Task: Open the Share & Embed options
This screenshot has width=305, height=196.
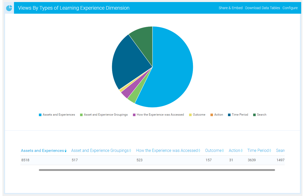Action: pos(231,8)
